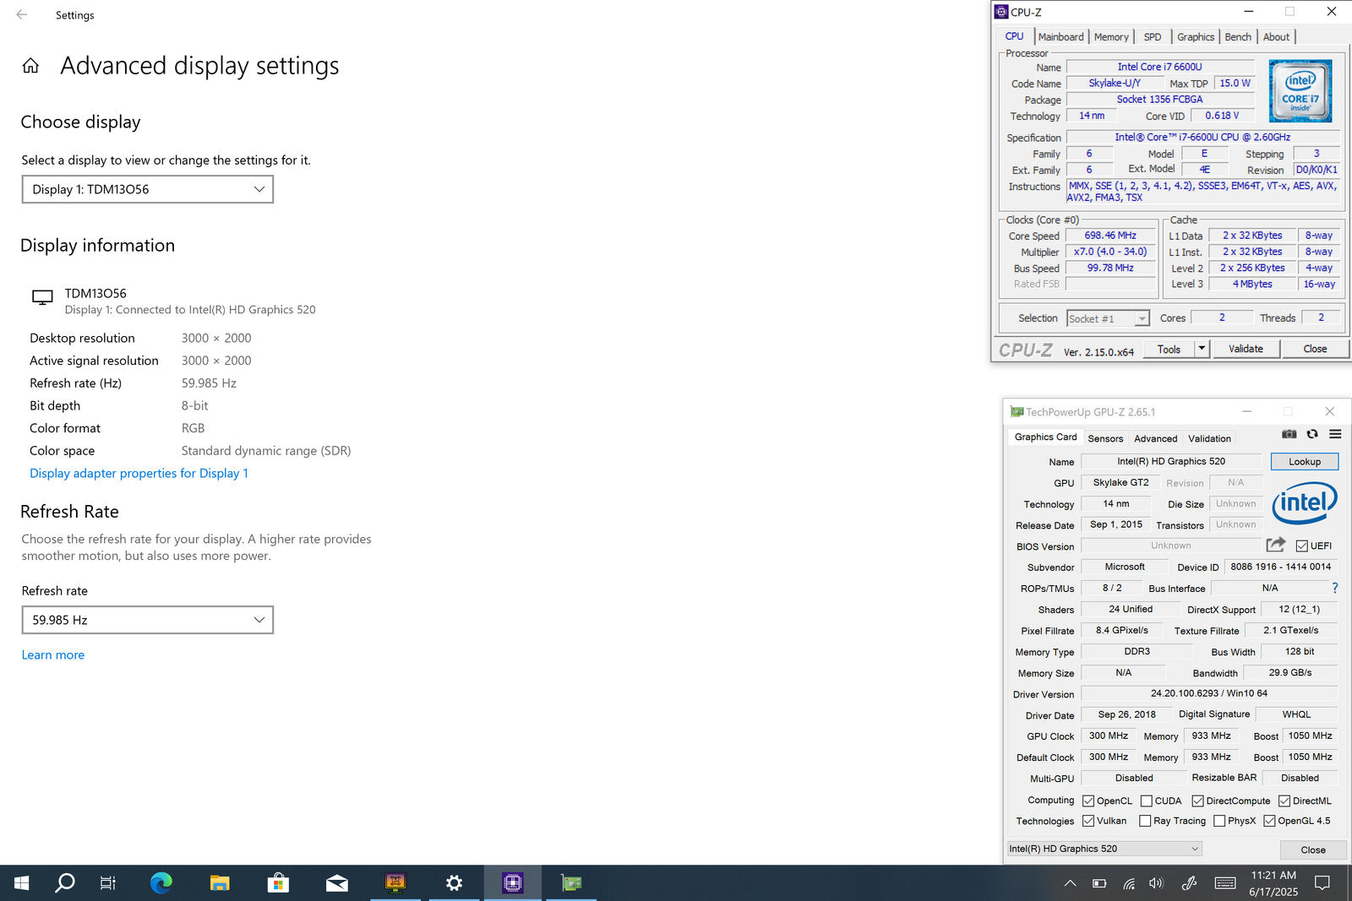Click the Bus Interface question mark
1352x901 pixels.
coord(1335,588)
